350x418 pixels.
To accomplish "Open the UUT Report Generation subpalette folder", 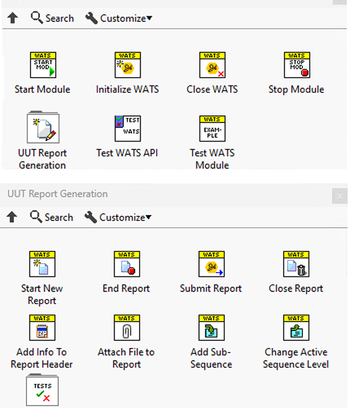I will pos(43,127).
